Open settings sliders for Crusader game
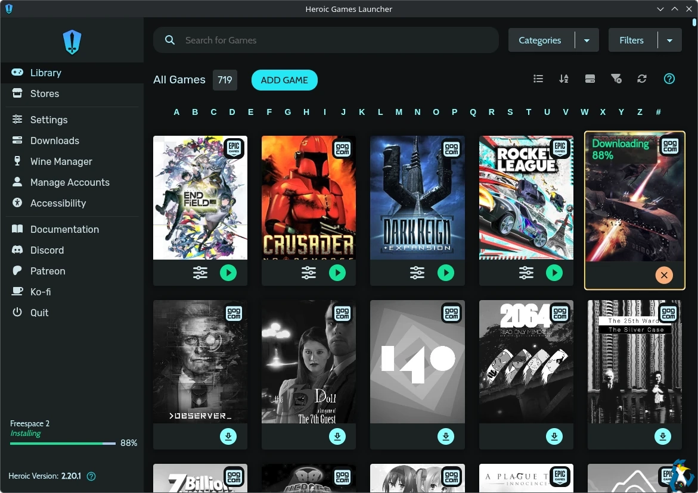 [309, 273]
